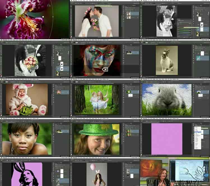210x186 pixels.
Task: Click the balloon girl layer thumbnail in the last Photoshop frame
Action: pos(128,171)
